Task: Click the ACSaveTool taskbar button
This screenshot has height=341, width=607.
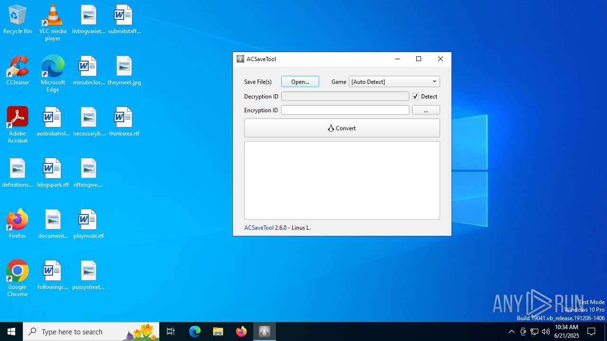Action: coord(265,332)
